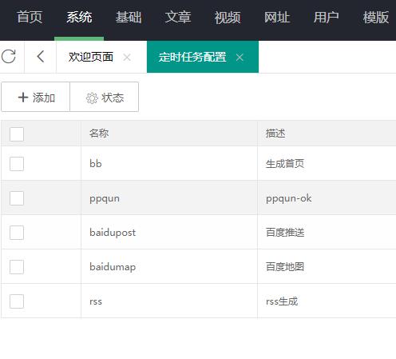Image resolution: width=396 pixels, height=359 pixels.
Task: Click the 状态 button with the gear icon
Action: pyautogui.click(x=105, y=97)
